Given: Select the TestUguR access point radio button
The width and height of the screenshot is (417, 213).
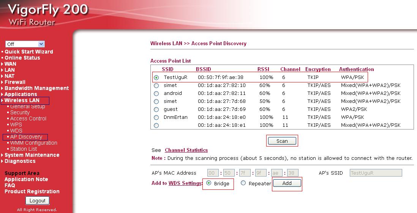Looking at the screenshot, I should [156, 77].
